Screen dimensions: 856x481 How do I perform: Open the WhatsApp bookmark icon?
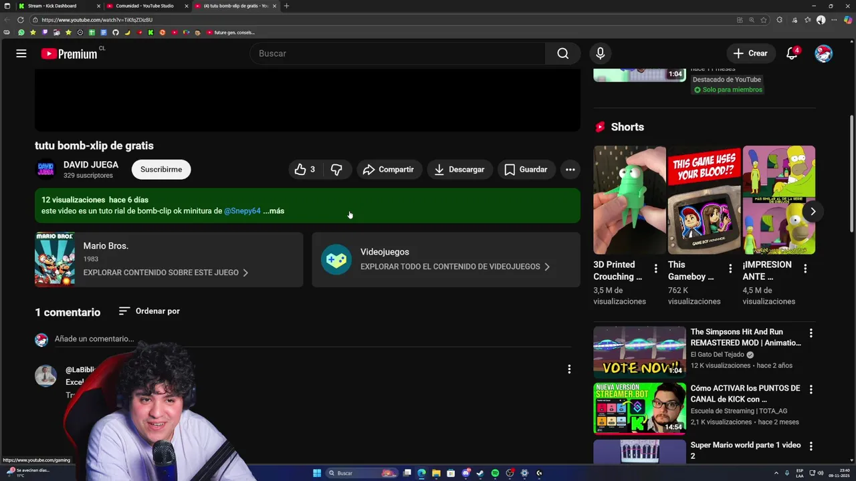click(x=21, y=32)
